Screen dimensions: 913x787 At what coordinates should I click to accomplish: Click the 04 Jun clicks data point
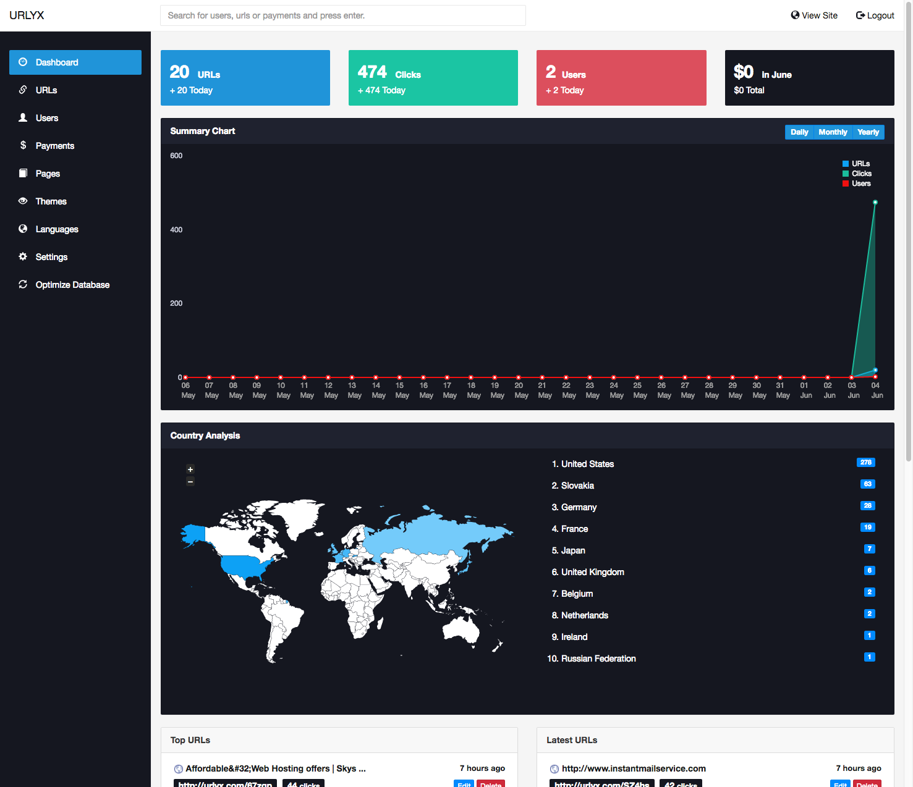(x=875, y=203)
